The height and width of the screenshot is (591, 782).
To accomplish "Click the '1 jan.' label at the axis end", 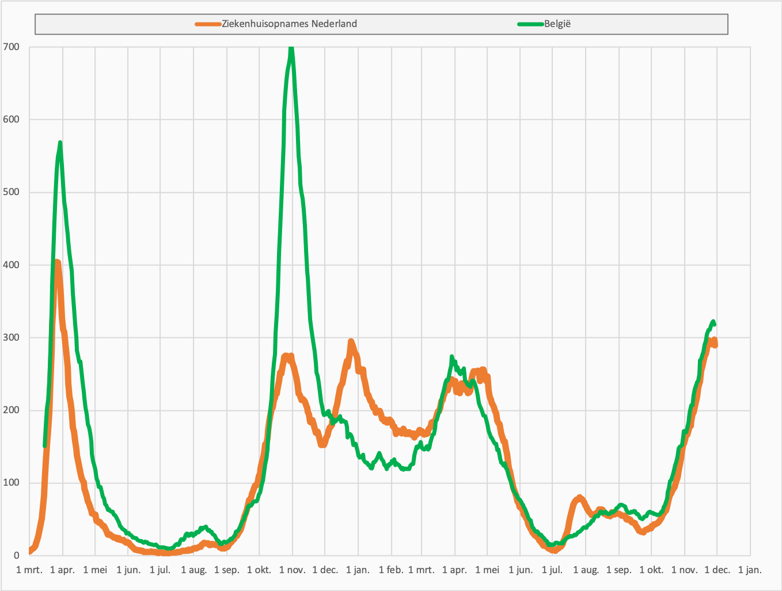I will click(x=750, y=570).
